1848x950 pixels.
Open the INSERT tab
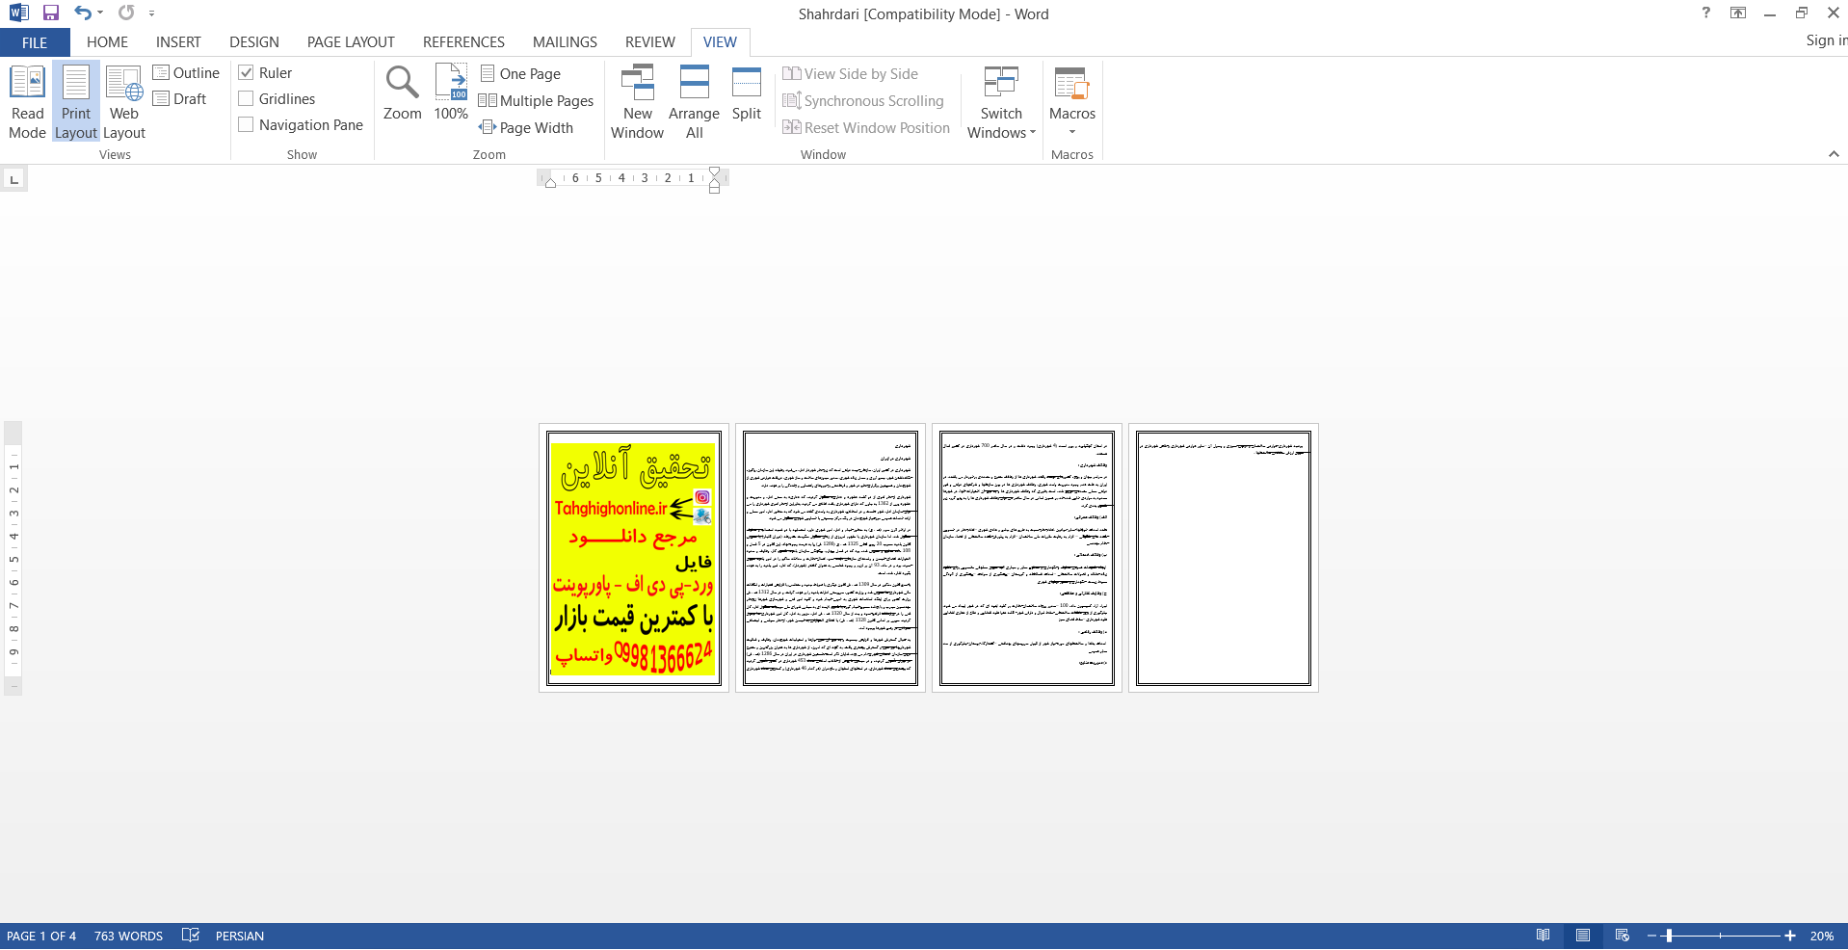point(178,42)
